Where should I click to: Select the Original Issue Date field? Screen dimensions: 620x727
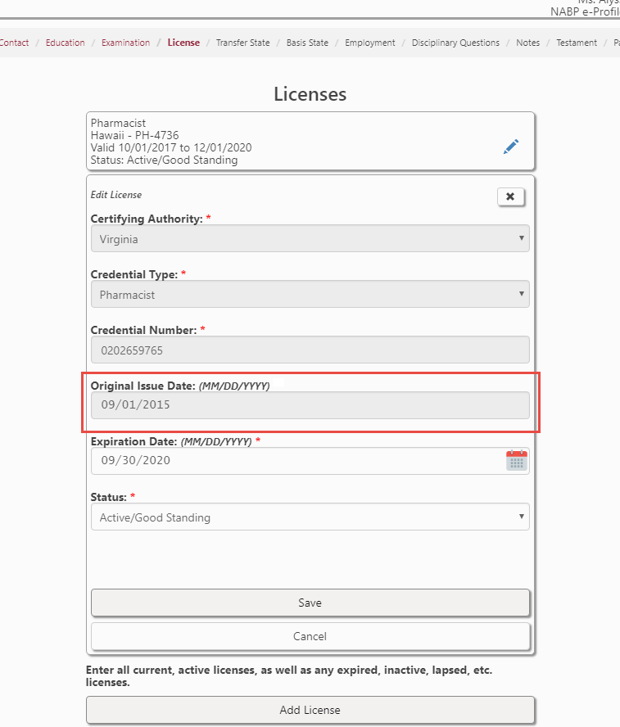coord(310,405)
